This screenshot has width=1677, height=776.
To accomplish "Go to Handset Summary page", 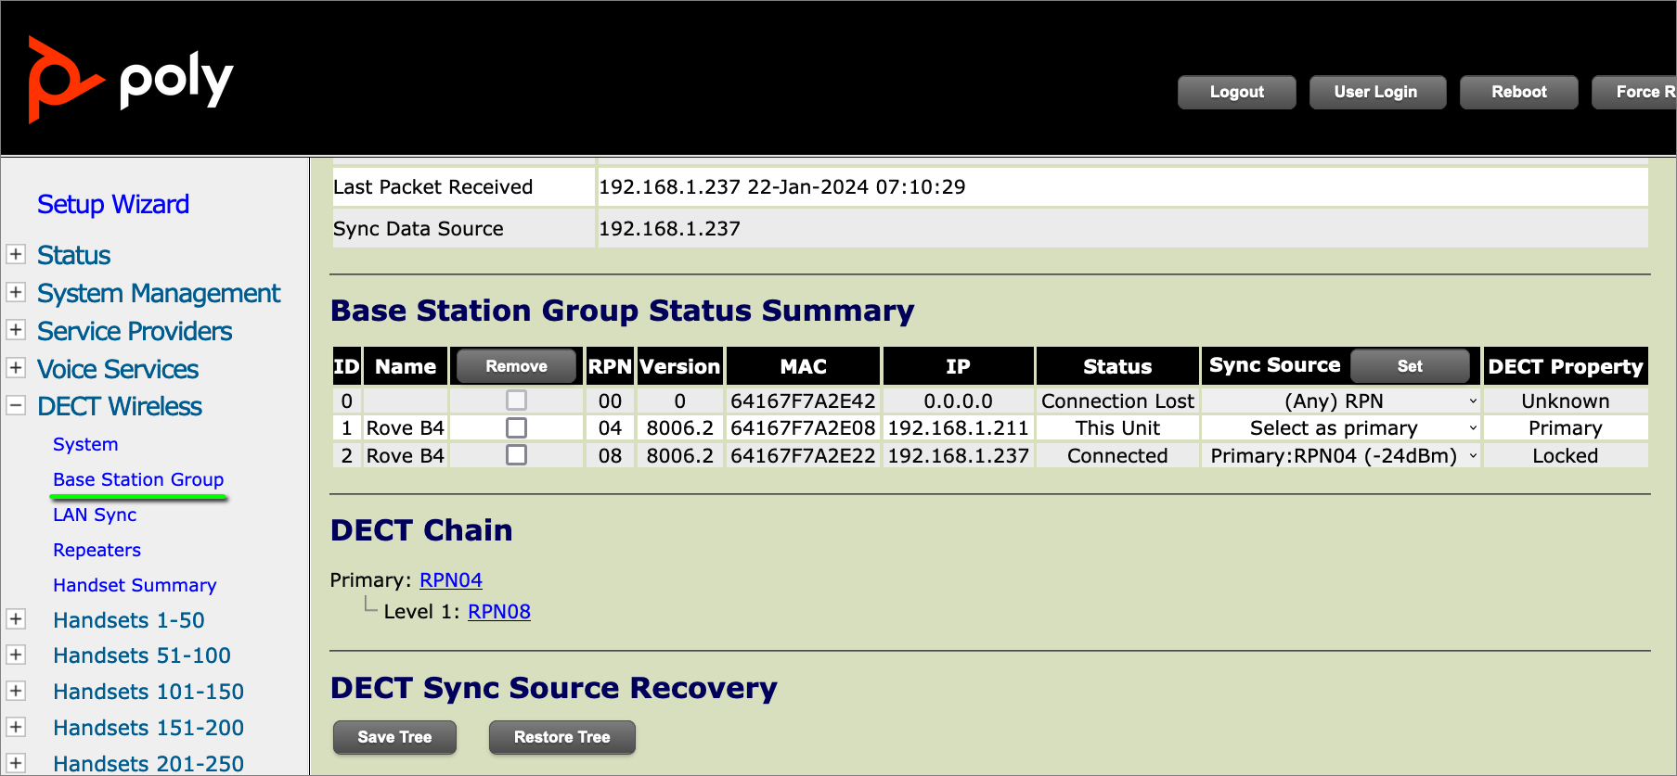I will (x=135, y=585).
